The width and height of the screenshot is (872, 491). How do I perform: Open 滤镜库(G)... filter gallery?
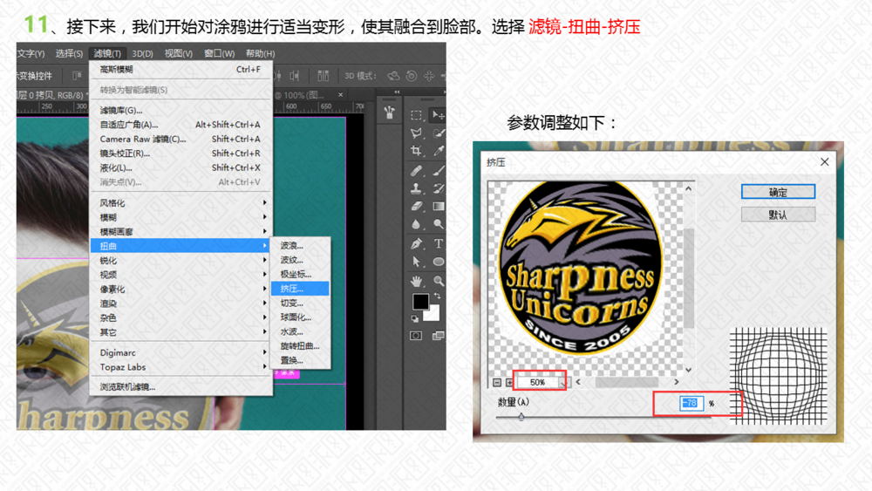[x=181, y=110]
